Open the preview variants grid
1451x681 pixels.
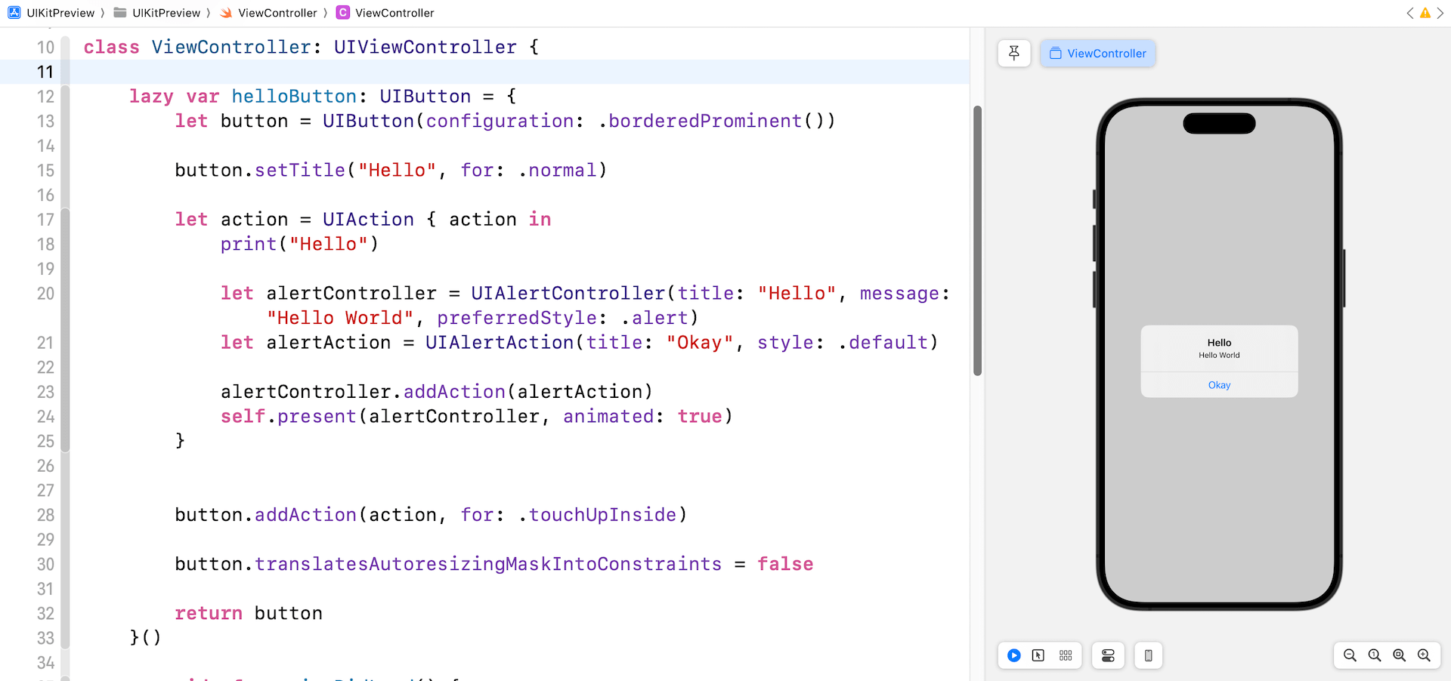[1066, 655]
